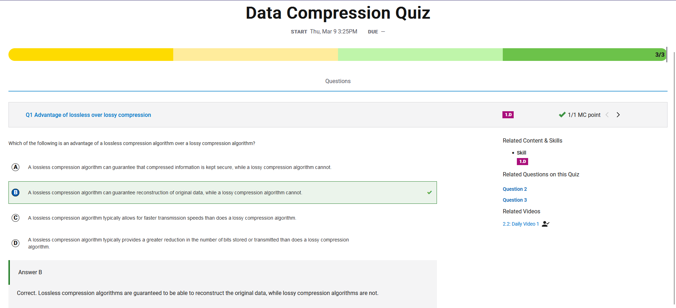Click the green checkmark in answer B row

[x=430, y=193]
